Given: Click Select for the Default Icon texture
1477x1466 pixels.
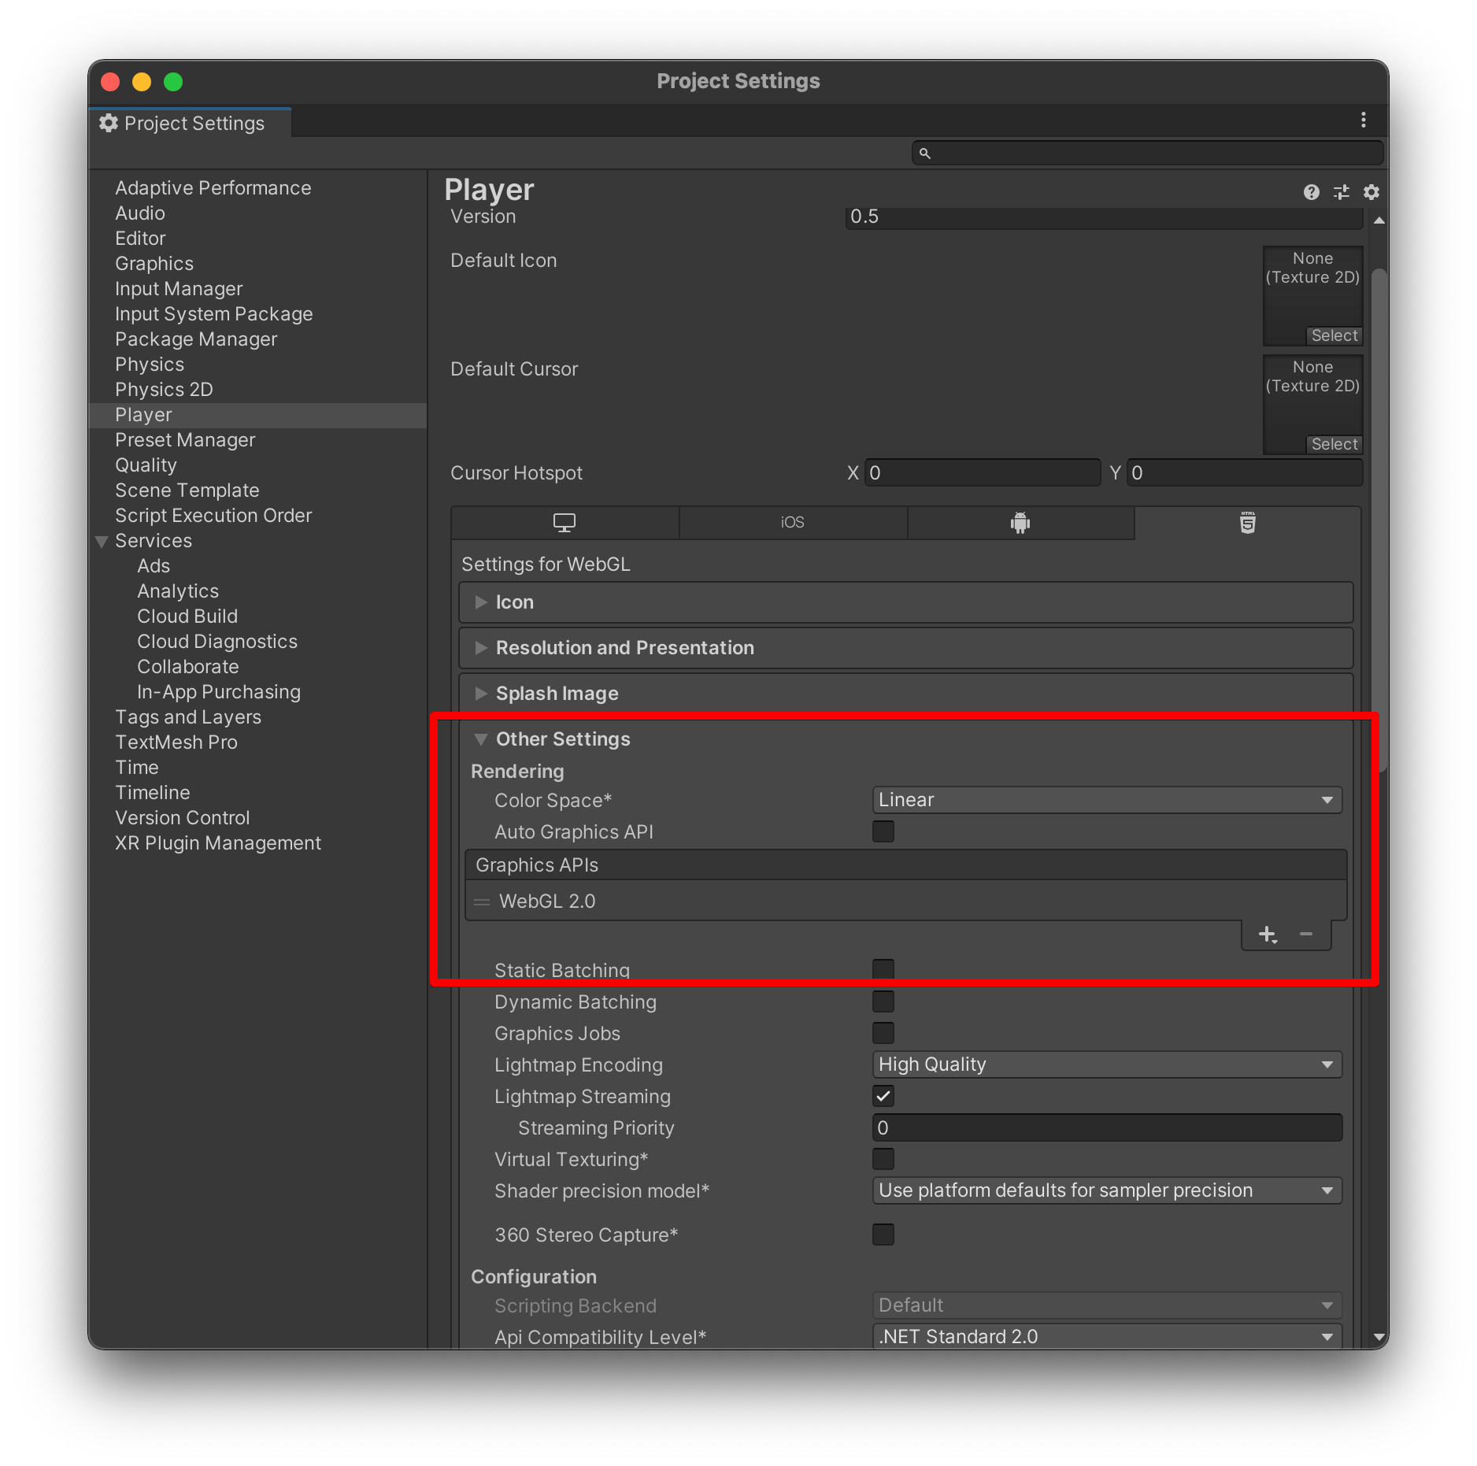Looking at the screenshot, I should tap(1334, 336).
